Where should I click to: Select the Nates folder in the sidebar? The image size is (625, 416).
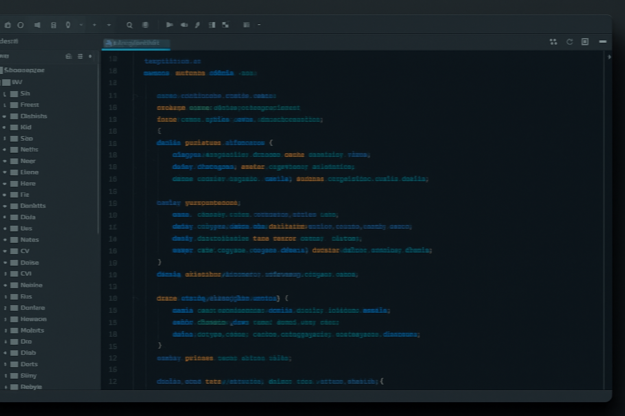[x=29, y=240]
